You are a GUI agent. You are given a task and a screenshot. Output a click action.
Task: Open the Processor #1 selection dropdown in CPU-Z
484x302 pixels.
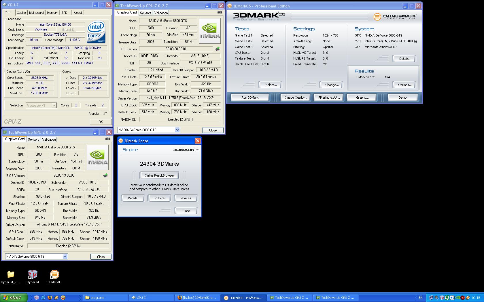click(x=54, y=106)
